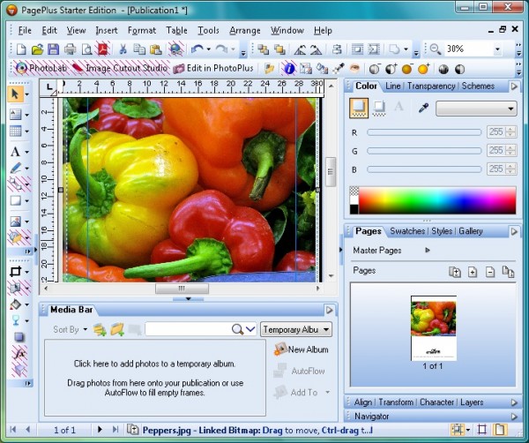Go to next page arrow in status bar
The height and width of the screenshot is (443, 529).
point(100,430)
